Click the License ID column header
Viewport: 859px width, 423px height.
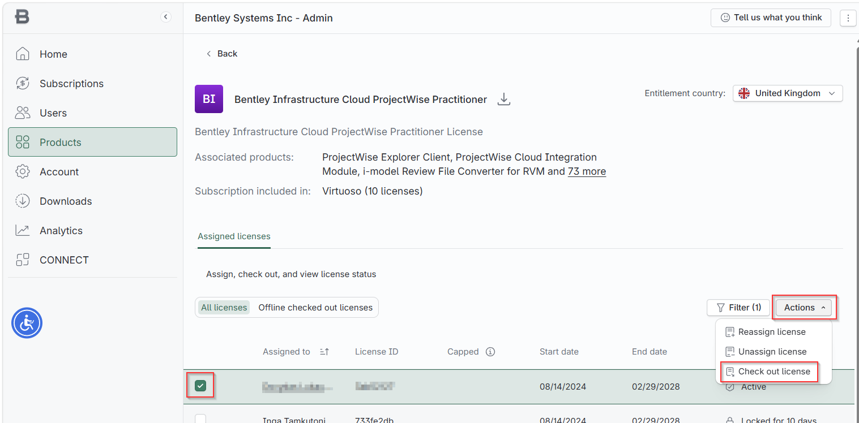[377, 352]
